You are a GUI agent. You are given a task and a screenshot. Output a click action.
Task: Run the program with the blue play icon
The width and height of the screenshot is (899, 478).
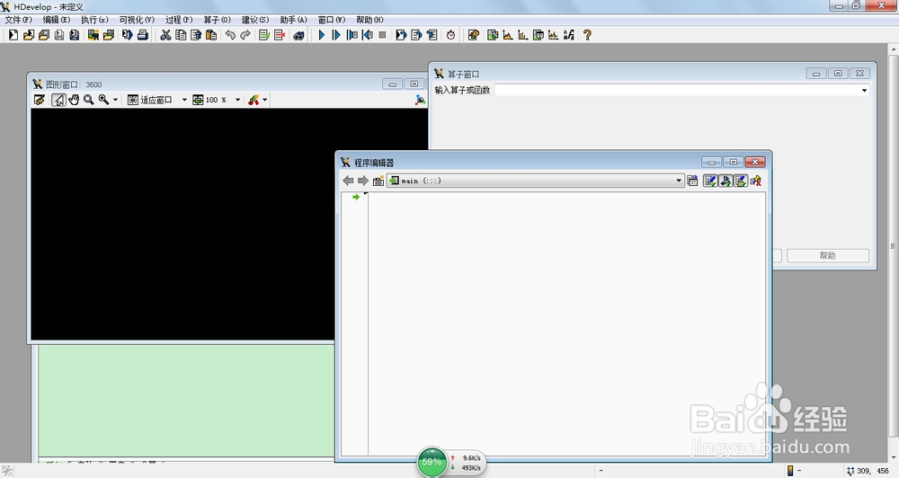click(x=322, y=35)
